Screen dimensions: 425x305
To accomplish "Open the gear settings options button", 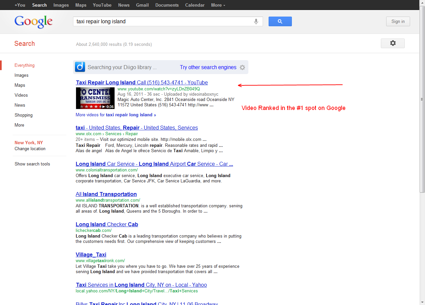I will 392,43.
